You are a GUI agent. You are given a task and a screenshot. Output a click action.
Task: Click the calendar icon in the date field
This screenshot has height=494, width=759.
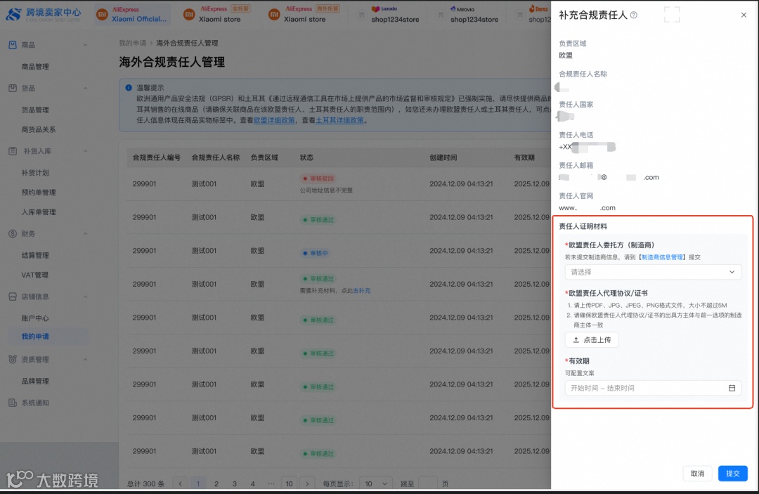[732, 388]
